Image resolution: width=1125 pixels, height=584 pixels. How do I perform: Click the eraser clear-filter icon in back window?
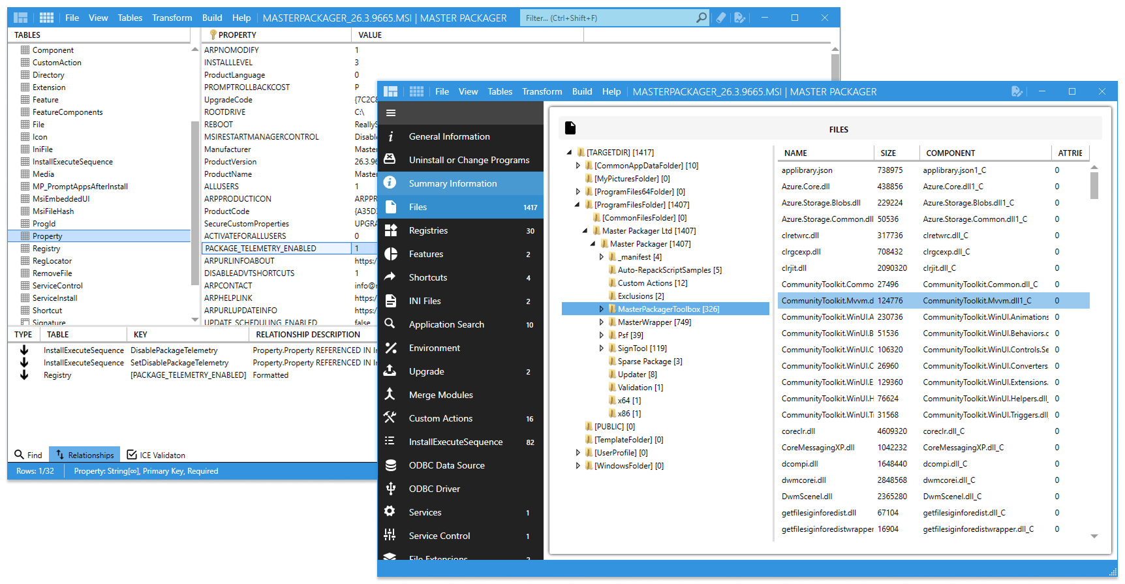[720, 18]
